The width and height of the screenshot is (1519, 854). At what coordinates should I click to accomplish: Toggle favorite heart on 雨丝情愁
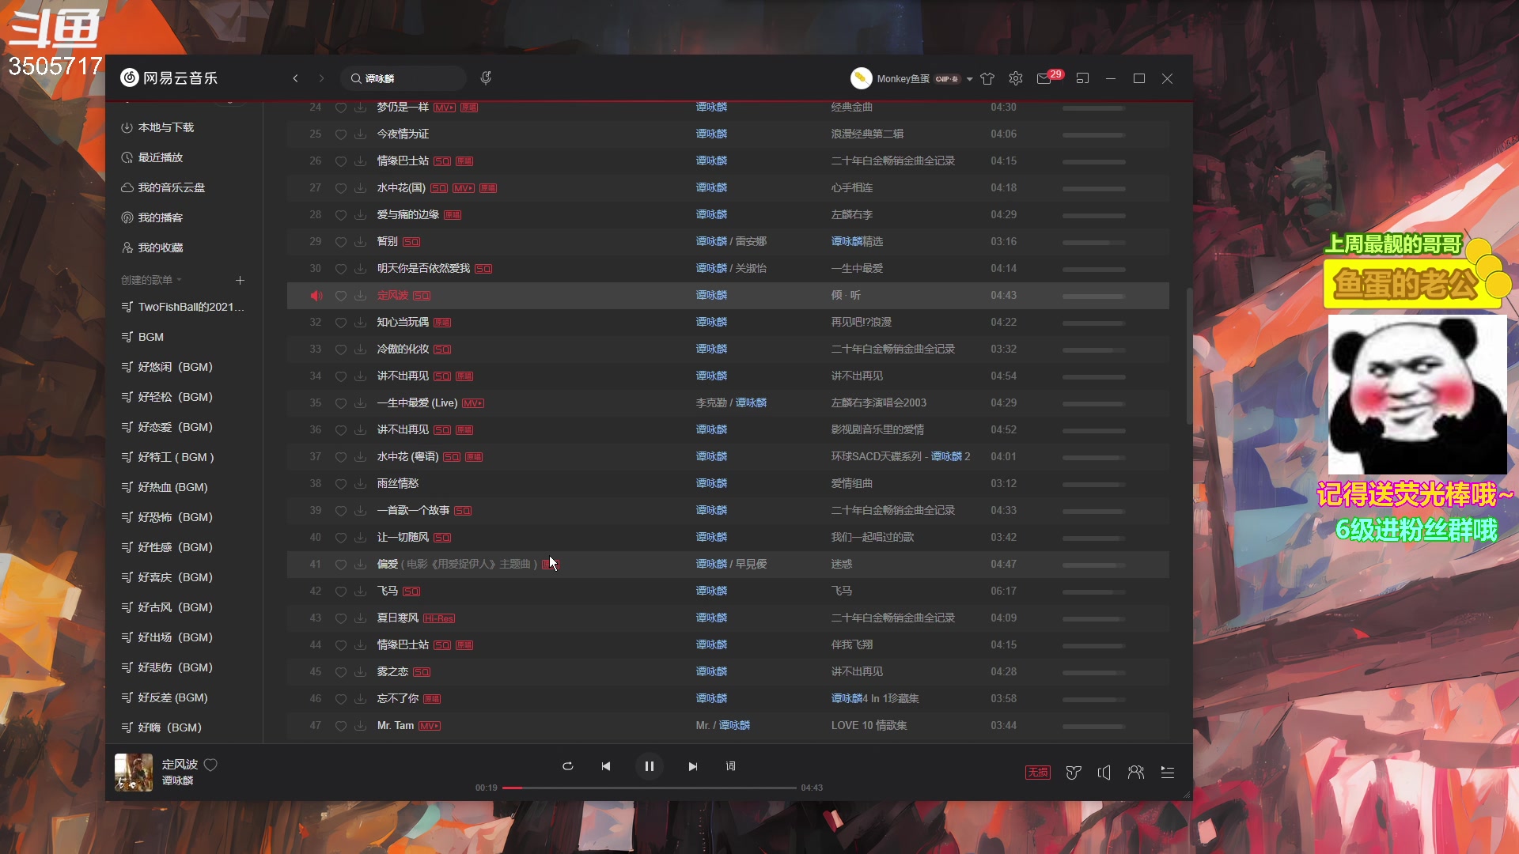tap(341, 484)
